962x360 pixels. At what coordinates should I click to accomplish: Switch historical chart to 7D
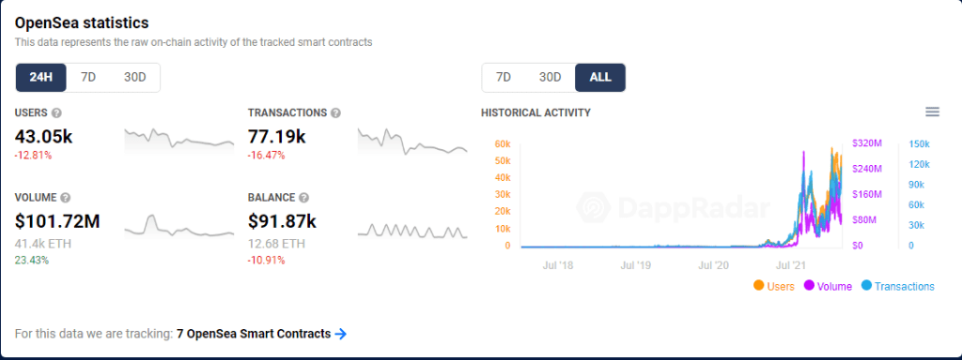[504, 78]
